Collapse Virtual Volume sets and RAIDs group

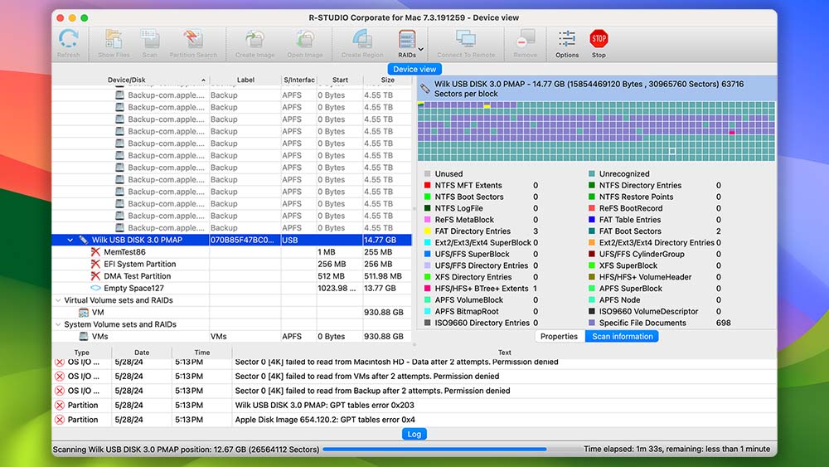point(58,300)
